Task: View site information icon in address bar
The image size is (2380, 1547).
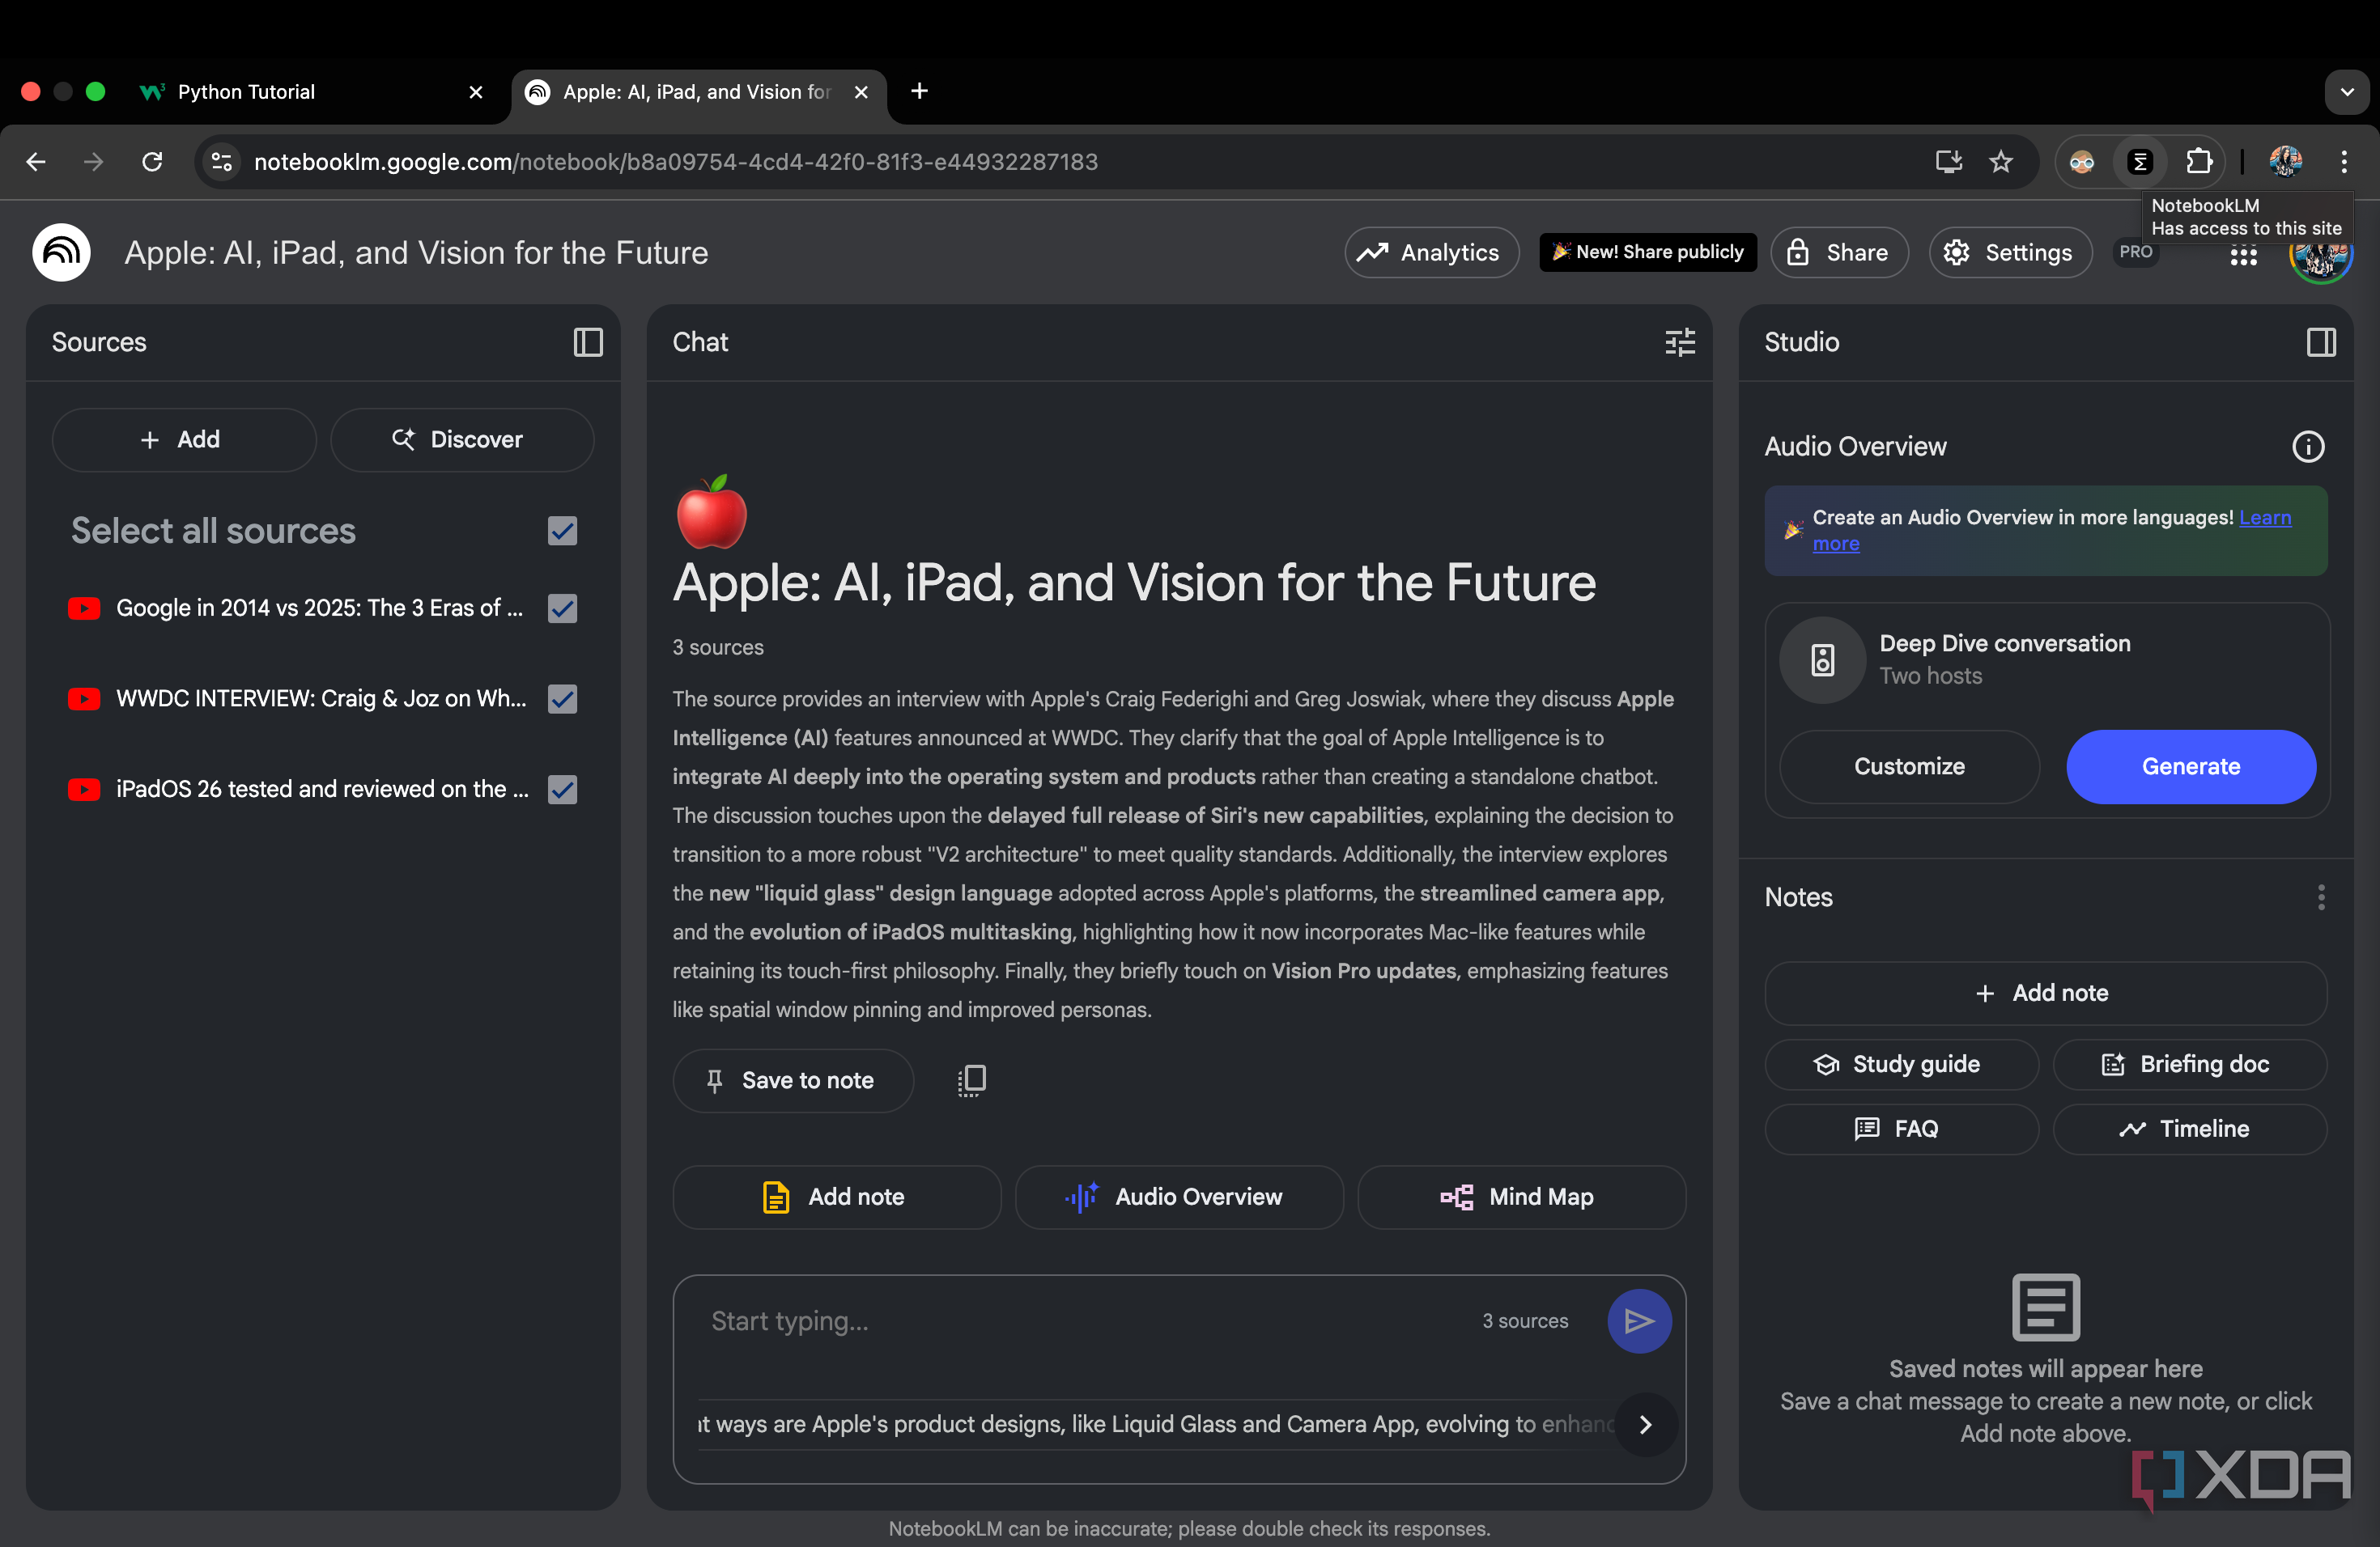Action: pyautogui.click(x=222, y=162)
